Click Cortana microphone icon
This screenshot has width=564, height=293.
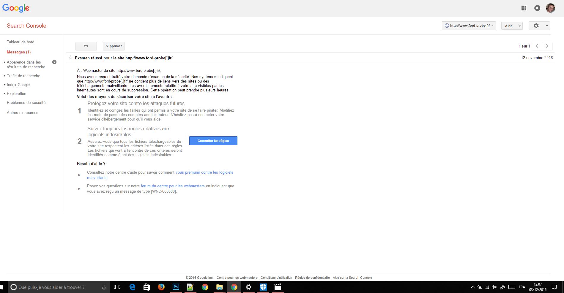click(x=104, y=287)
